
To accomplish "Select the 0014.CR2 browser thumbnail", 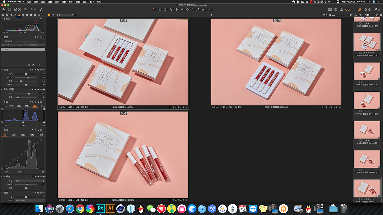I will (x=367, y=100).
